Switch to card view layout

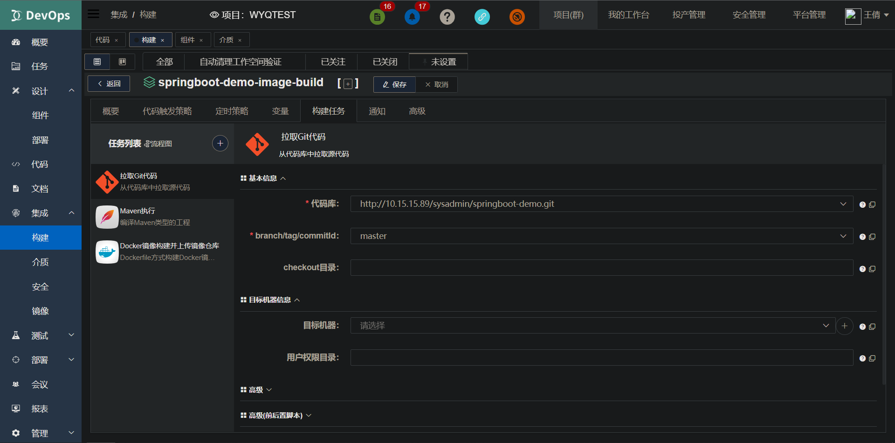(x=122, y=61)
